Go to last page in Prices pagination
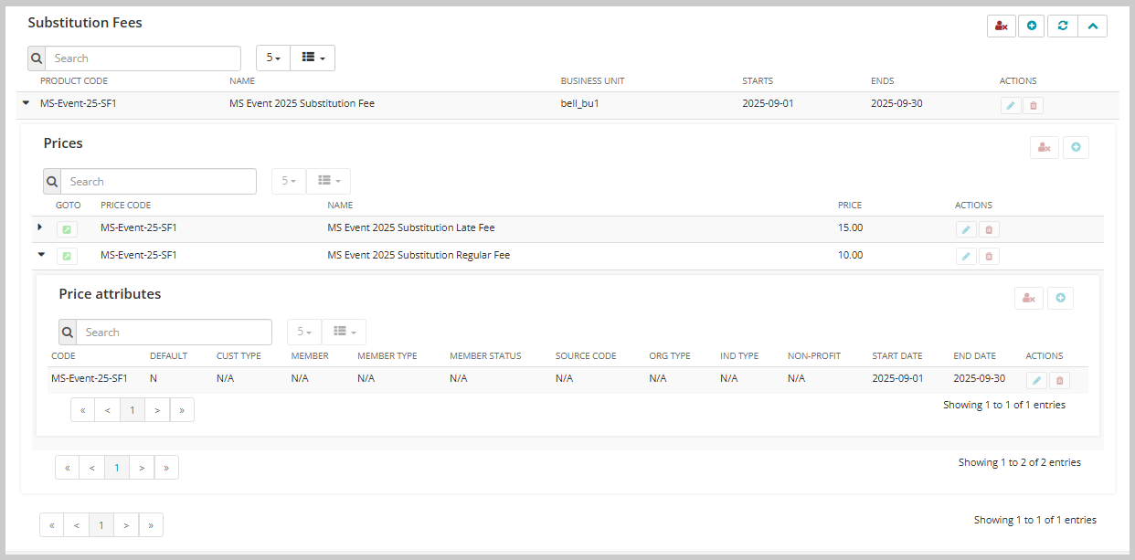This screenshot has height=560, width=1135. click(x=166, y=468)
